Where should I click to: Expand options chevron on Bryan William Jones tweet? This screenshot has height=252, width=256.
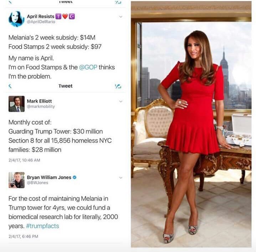click(x=121, y=178)
